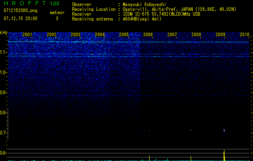Click the yellow spike under 2006
The height and width of the screenshot is (161, 253).
click(149, 158)
